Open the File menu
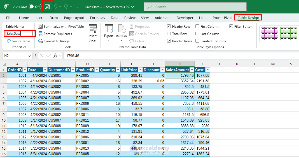This screenshot has height=158, width=299. coord(9,18)
